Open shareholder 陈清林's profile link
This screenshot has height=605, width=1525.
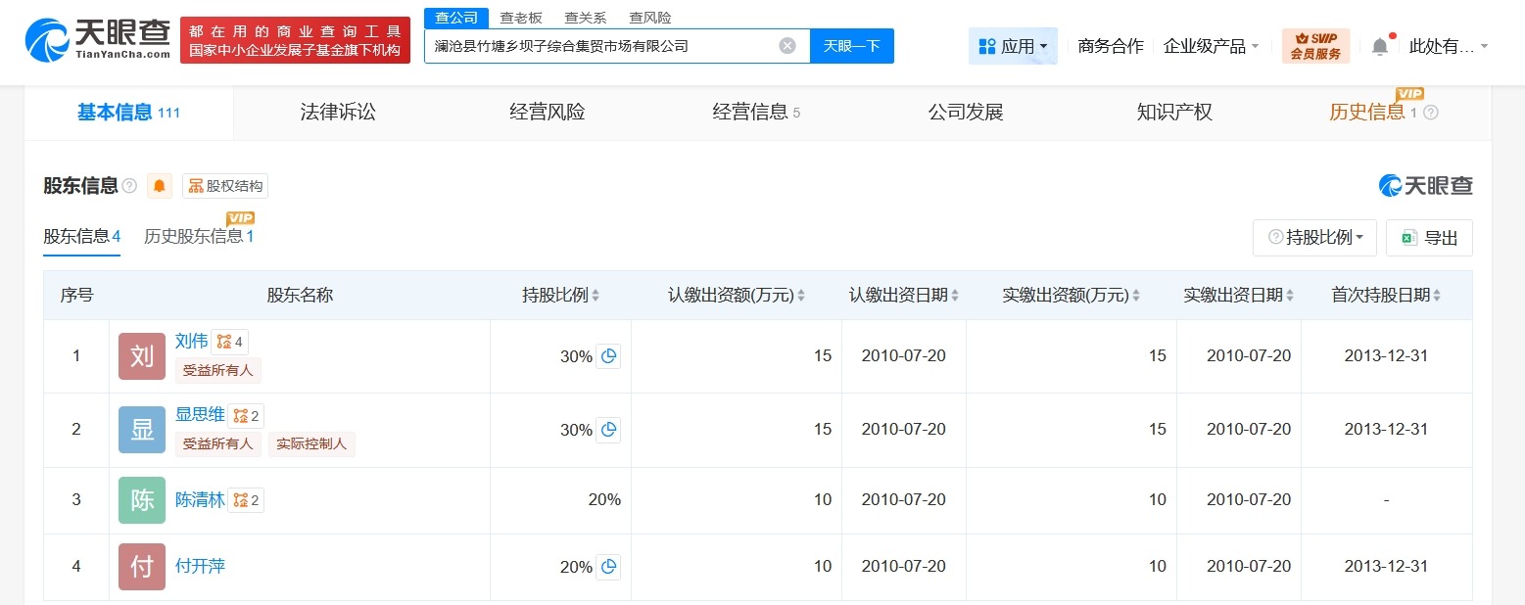(x=200, y=499)
